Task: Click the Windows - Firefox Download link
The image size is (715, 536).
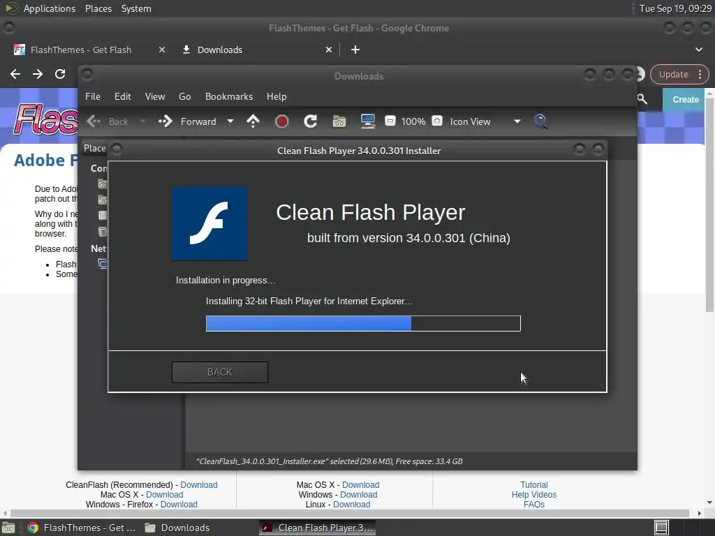Action: (x=179, y=505)
